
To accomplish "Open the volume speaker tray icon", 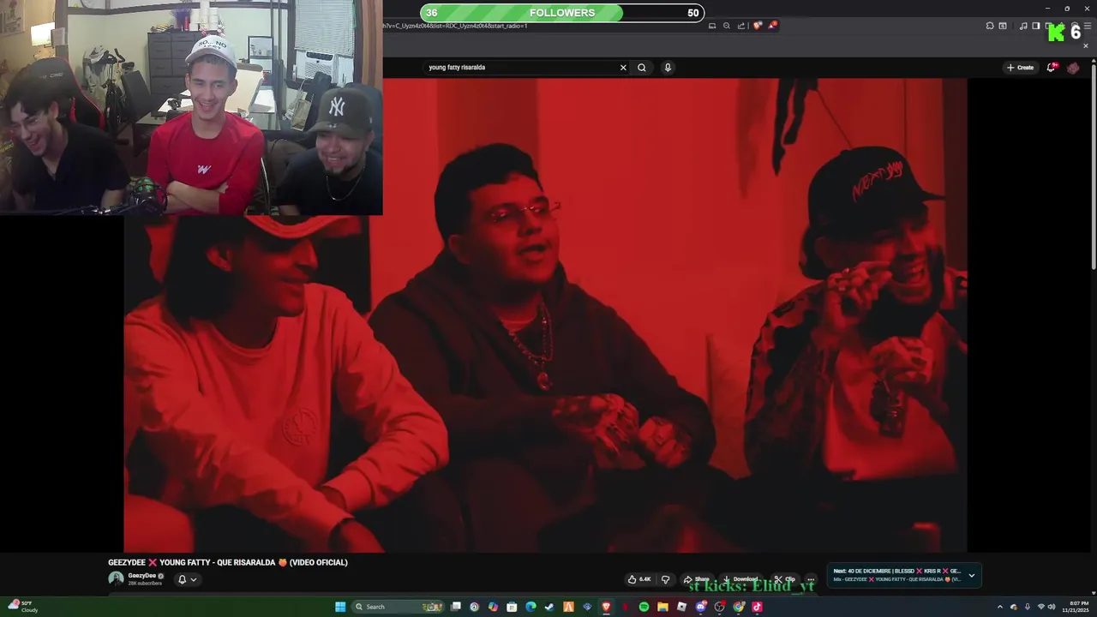I will coord(1052,607).
